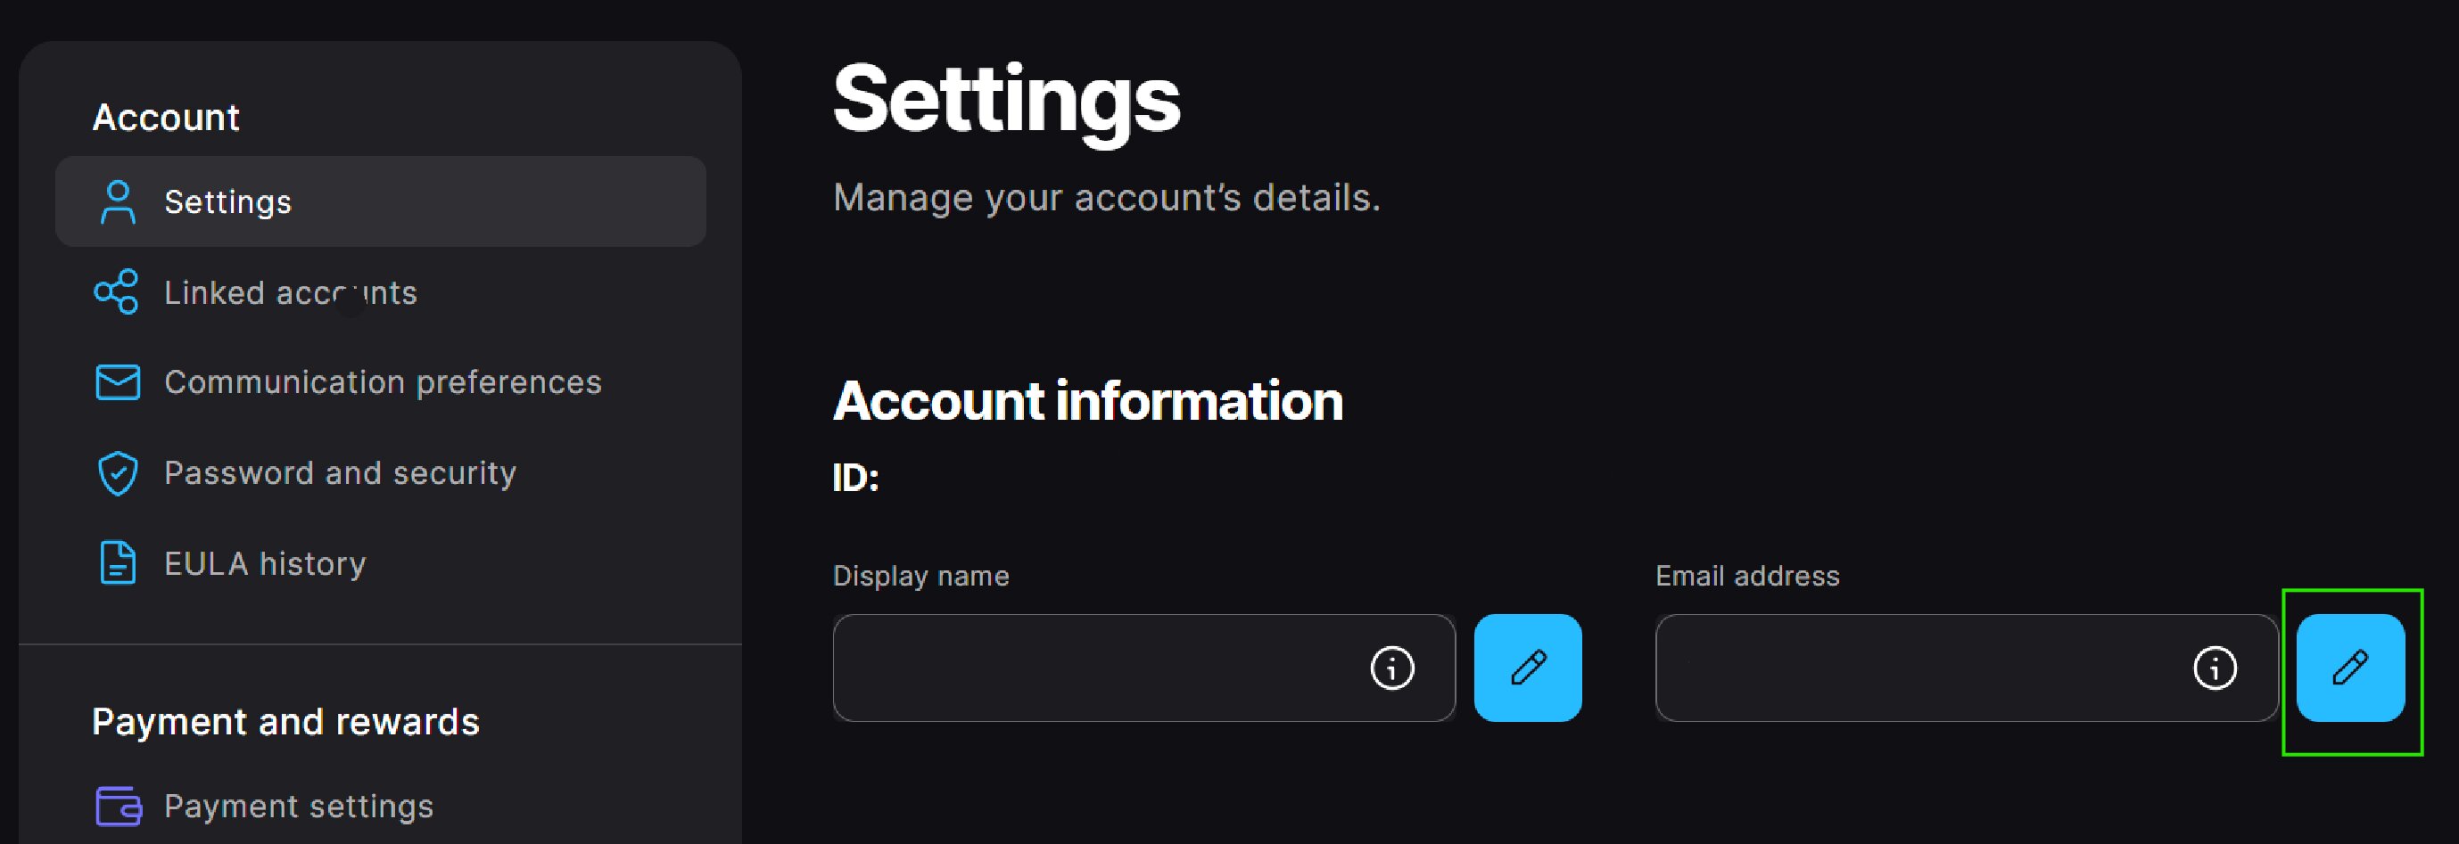Click the wallet icon for Payment settings

(x=119, y=806)
